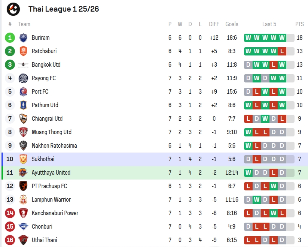Sort standings by DIFF column header
Screen dimensions: 308x247
(x=214, y=24)
